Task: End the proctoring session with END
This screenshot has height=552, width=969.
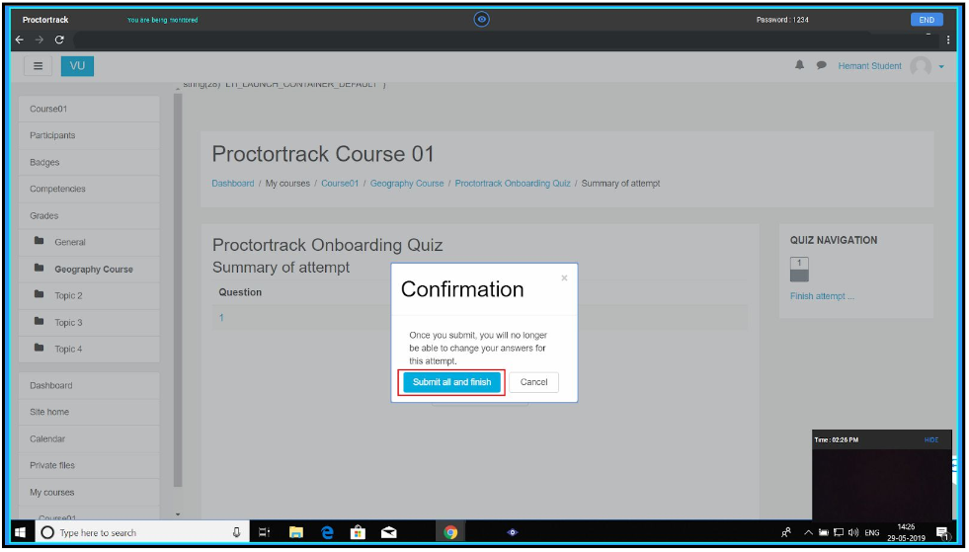Action: (927, 20)
